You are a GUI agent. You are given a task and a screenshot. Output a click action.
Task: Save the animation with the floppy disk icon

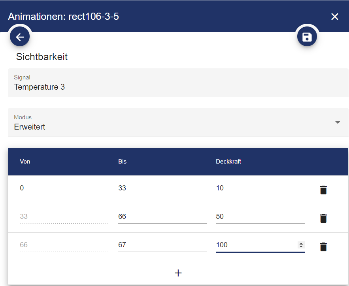point(307,37)
